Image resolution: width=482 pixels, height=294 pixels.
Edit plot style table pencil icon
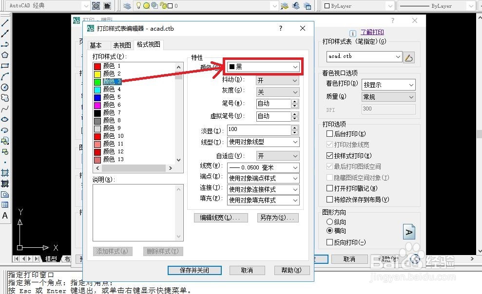click(409, 57)
